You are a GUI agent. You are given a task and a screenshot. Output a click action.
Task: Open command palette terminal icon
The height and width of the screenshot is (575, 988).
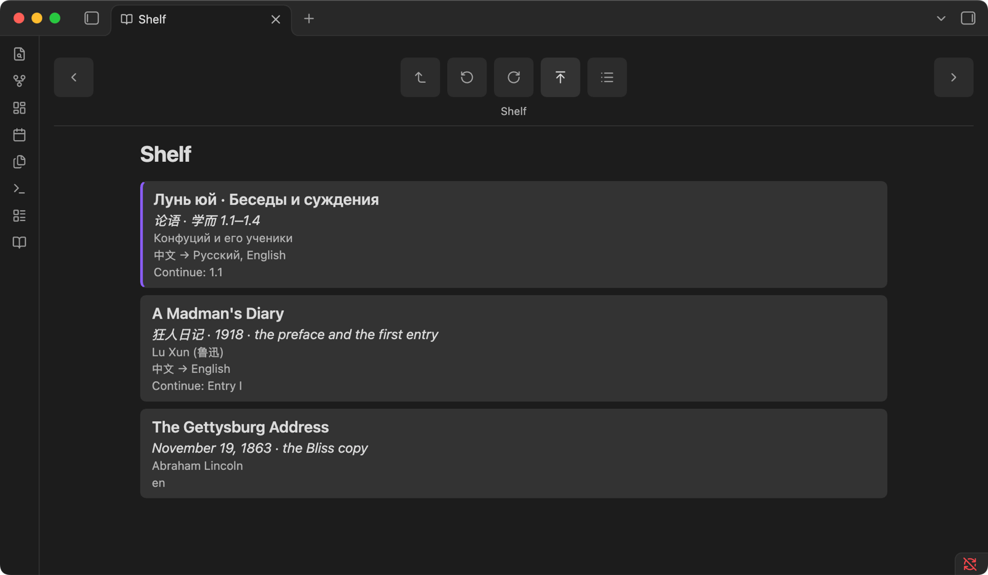pos(19,189)
